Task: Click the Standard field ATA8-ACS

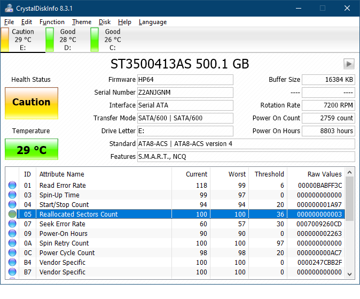Action: pos(246,144)
